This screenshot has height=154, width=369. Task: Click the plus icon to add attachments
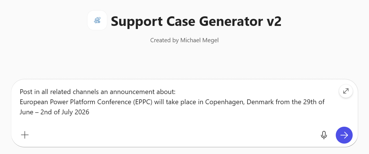[x=25, y=135]
